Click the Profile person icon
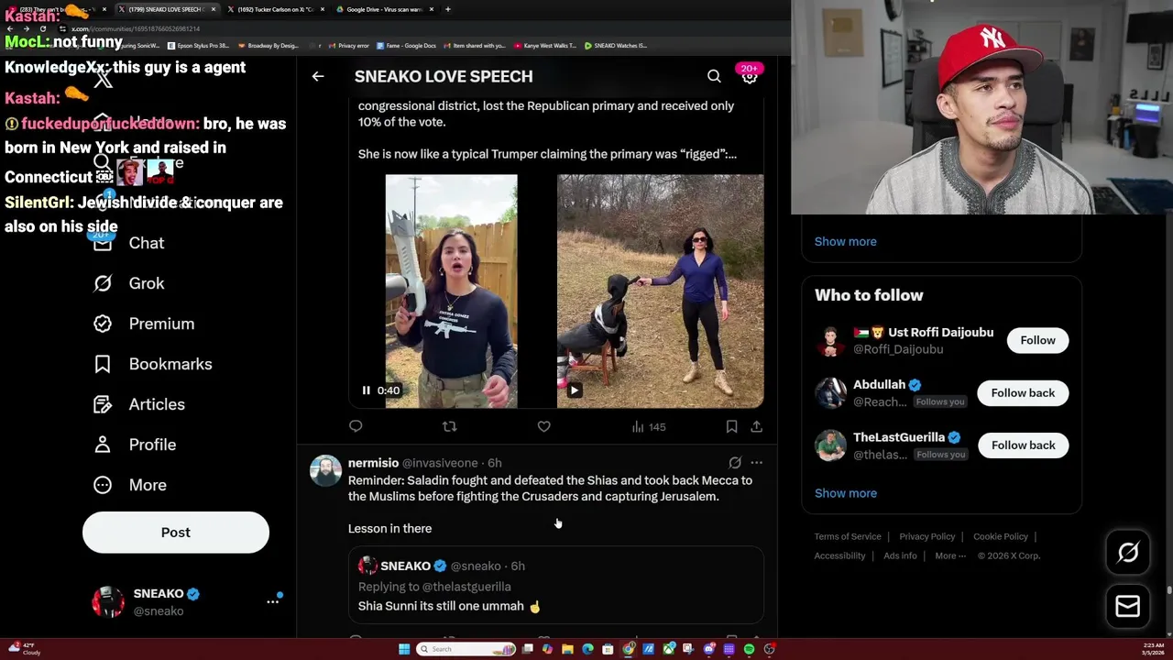The width and height of the screenshot is (1173, 660). tap(103, 445)
